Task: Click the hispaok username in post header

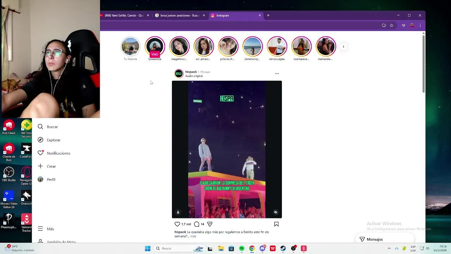Action: (x=191, y=72)
